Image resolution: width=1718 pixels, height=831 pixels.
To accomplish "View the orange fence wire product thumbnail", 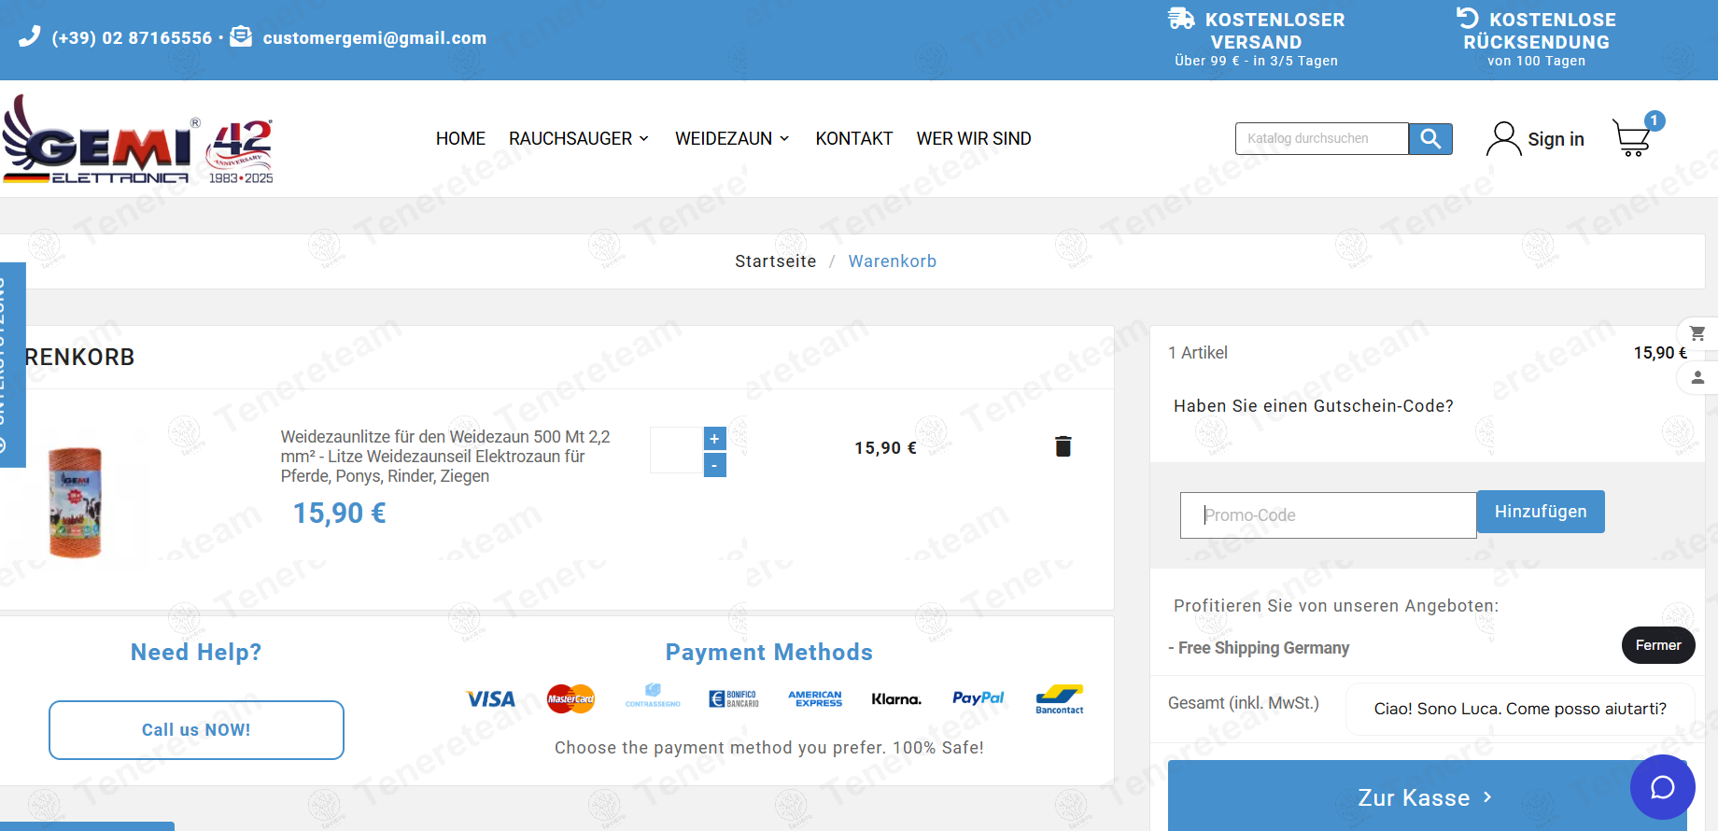I will tap(75, 501).
